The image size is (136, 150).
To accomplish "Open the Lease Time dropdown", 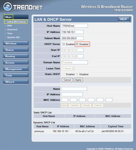I will coord(68,69).
